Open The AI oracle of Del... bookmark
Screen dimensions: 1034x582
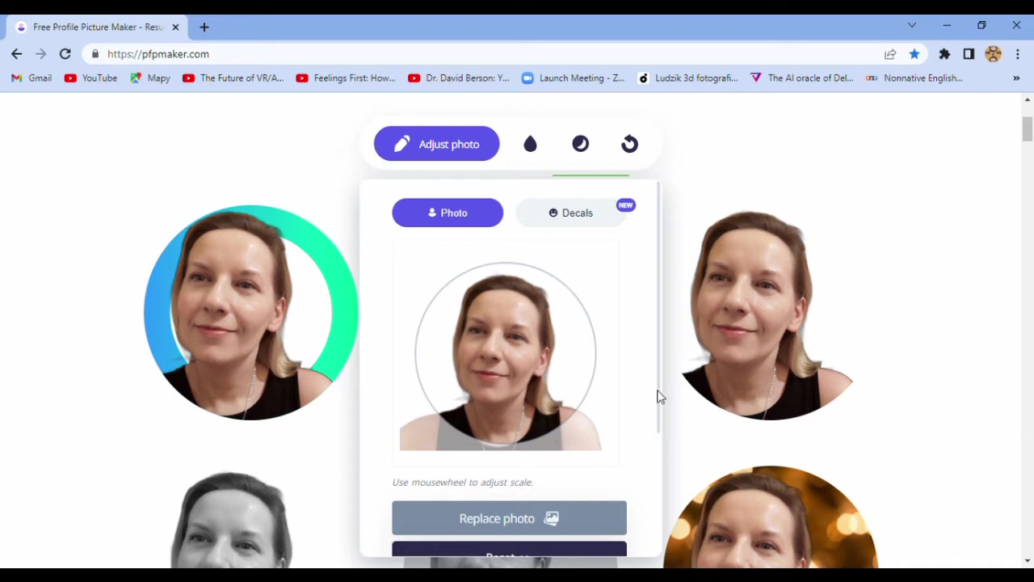tap(801, 78)
